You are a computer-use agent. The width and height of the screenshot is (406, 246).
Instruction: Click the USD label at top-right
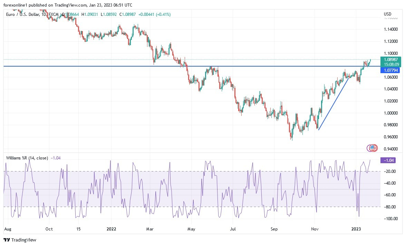click(387, 14)
